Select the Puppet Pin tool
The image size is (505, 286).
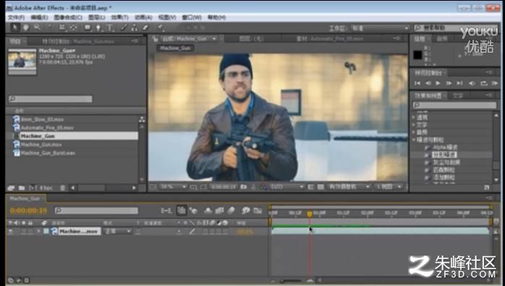[161, 28]
